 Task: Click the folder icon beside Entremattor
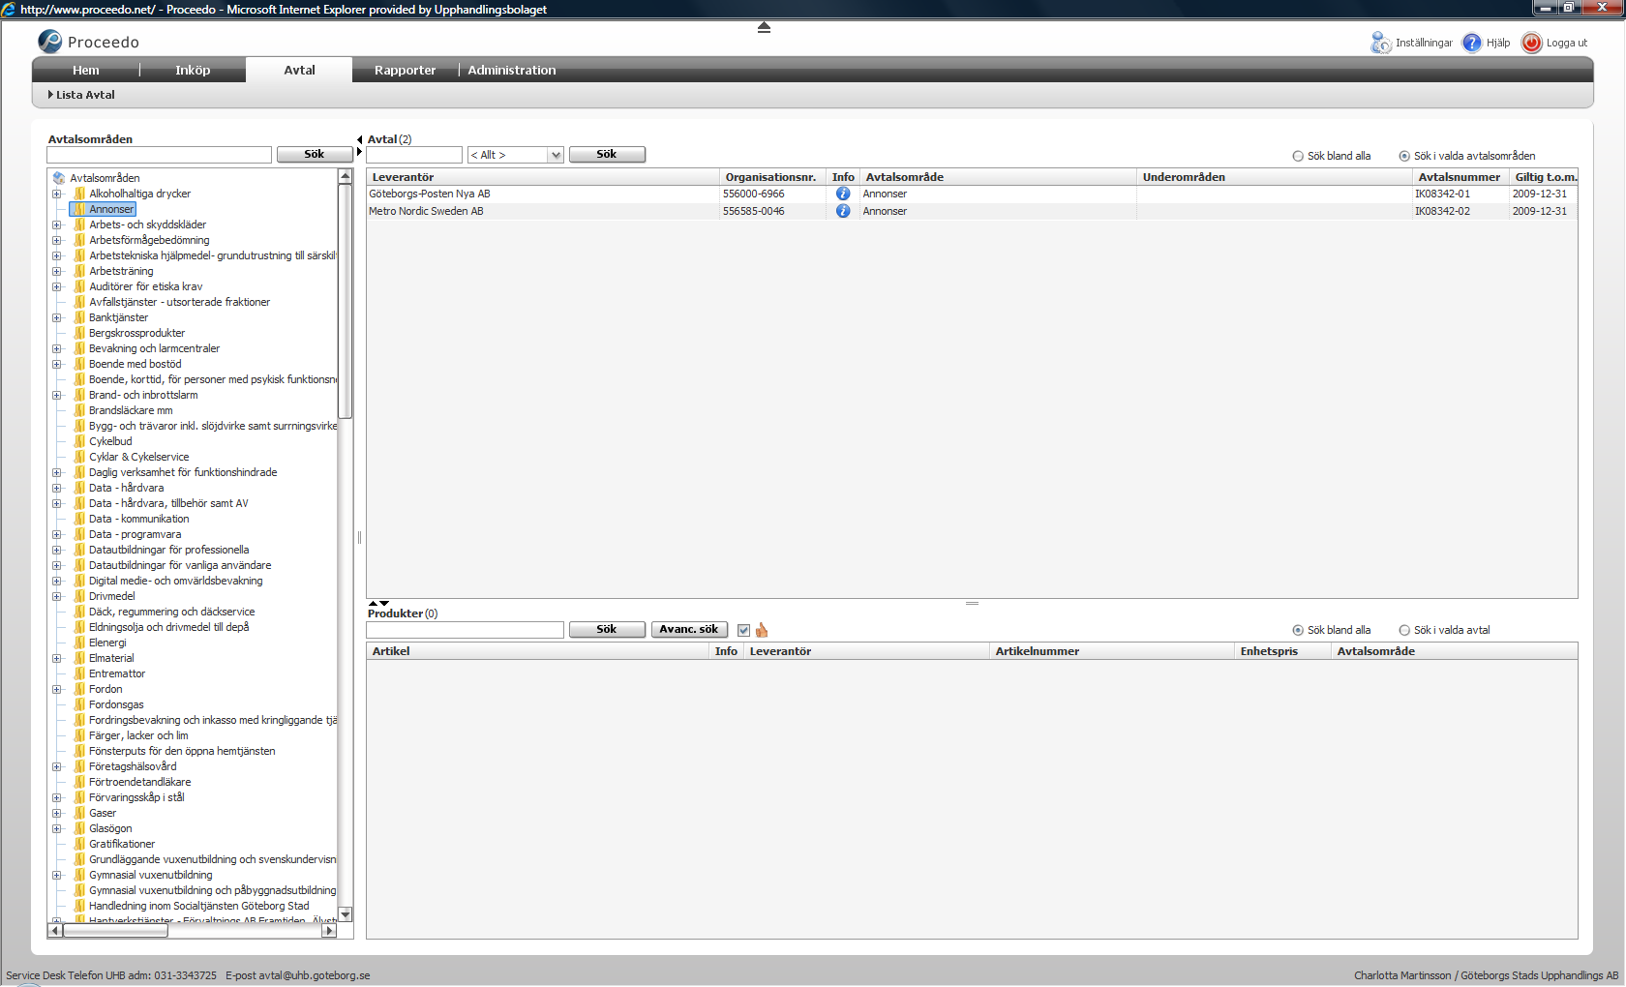(79, 673)
